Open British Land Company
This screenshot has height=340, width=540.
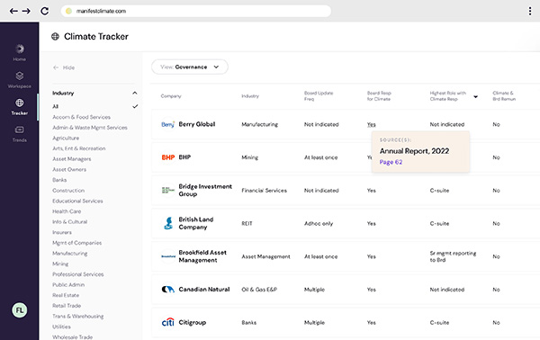coord(196,223)
